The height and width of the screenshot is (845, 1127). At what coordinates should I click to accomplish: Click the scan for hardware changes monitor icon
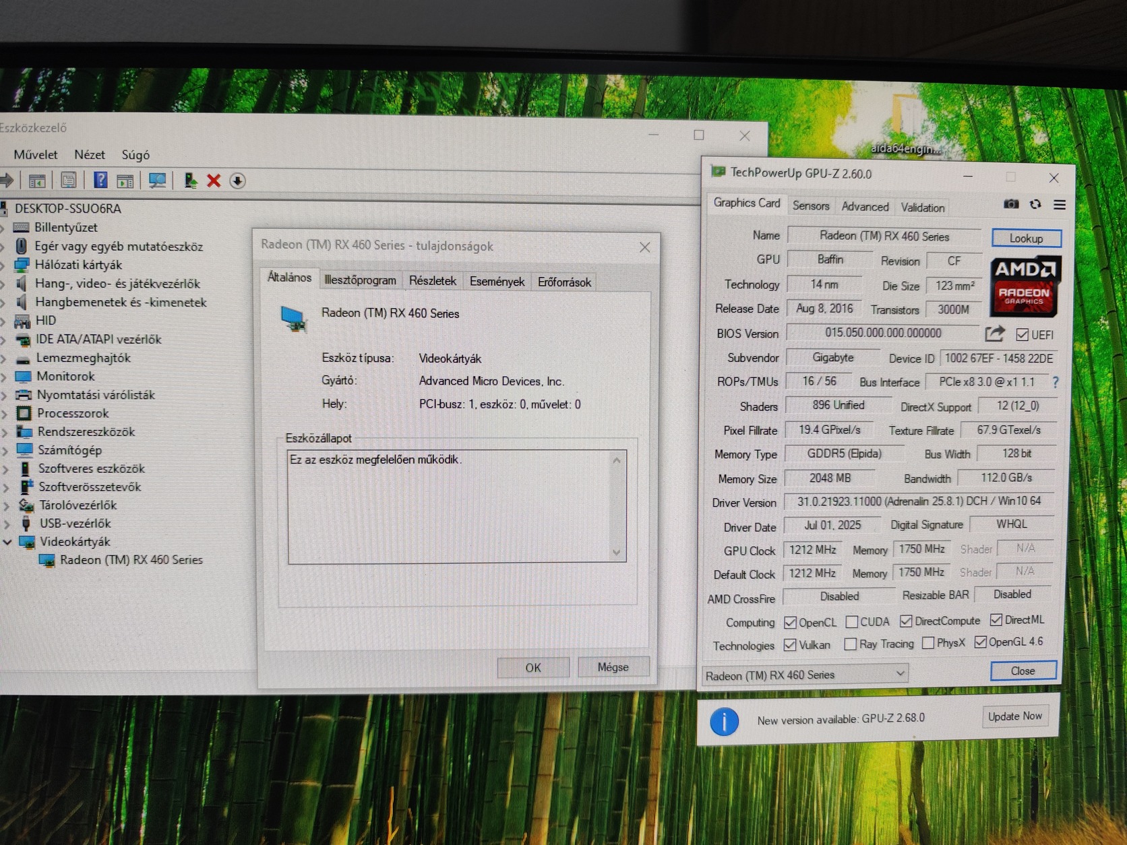157,181
